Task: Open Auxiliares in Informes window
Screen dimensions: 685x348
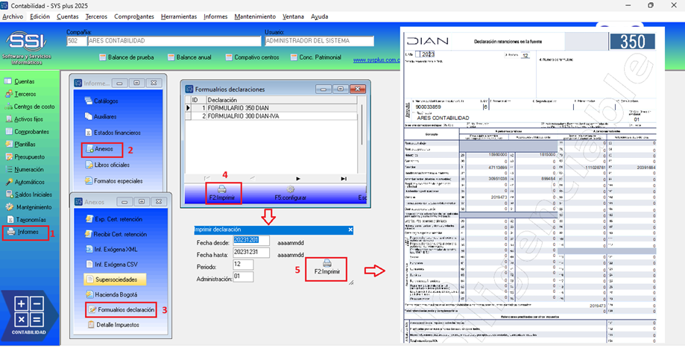Action: 101,116
